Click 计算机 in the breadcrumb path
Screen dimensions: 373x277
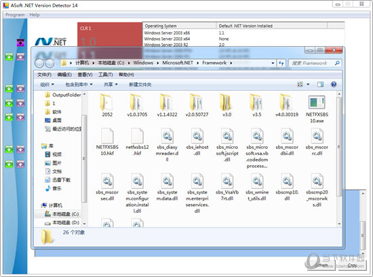[x=82, y=63]
